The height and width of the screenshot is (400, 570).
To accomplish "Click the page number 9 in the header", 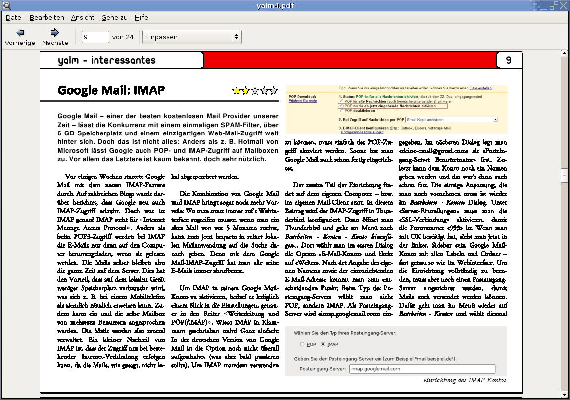I will tap(509, 60).
